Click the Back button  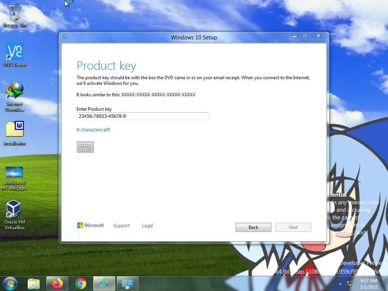click(253, 227)
